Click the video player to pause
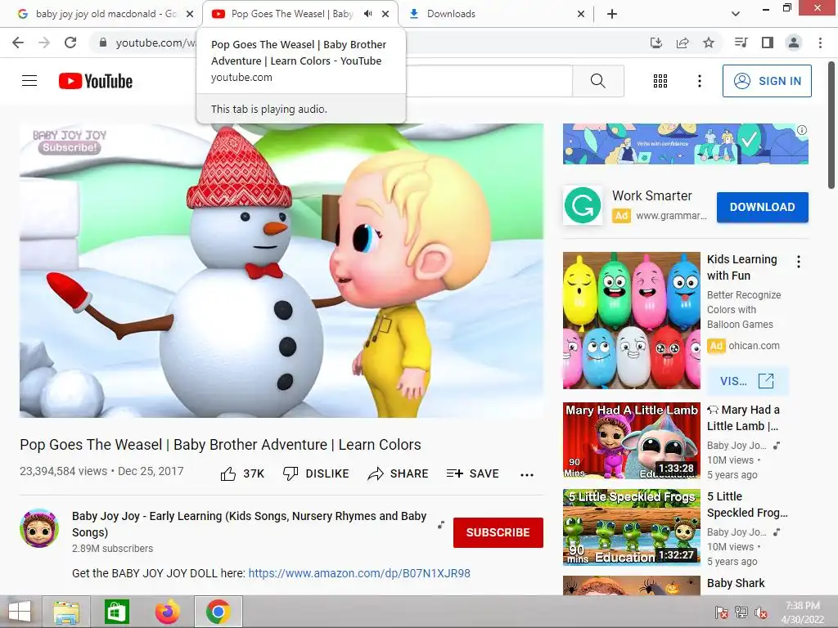 point(282,270)
